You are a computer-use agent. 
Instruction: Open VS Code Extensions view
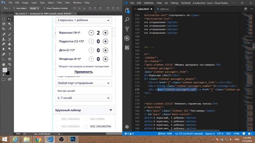click(127, 48)
